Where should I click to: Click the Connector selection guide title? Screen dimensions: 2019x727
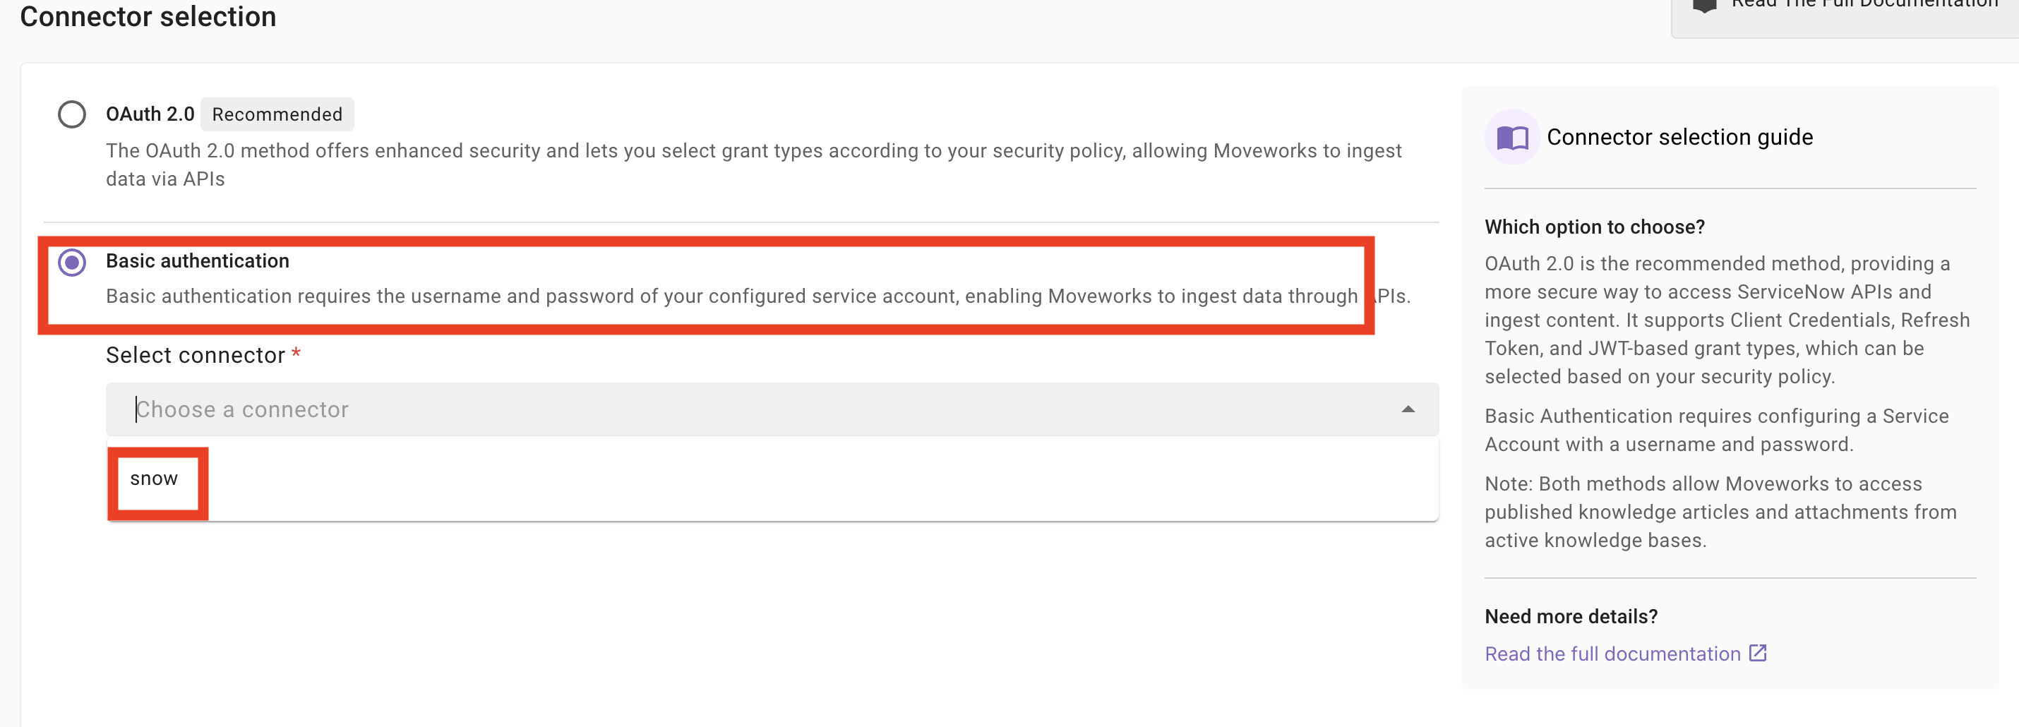coord(1679,137)
